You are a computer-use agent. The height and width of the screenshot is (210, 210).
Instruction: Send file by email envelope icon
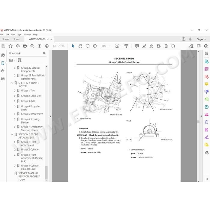pyautogui.click(x=199, y=46)
